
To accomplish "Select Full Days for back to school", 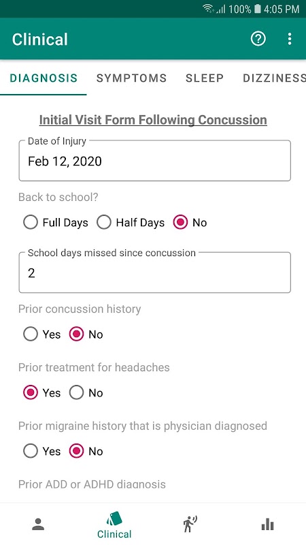I will 56,223.
